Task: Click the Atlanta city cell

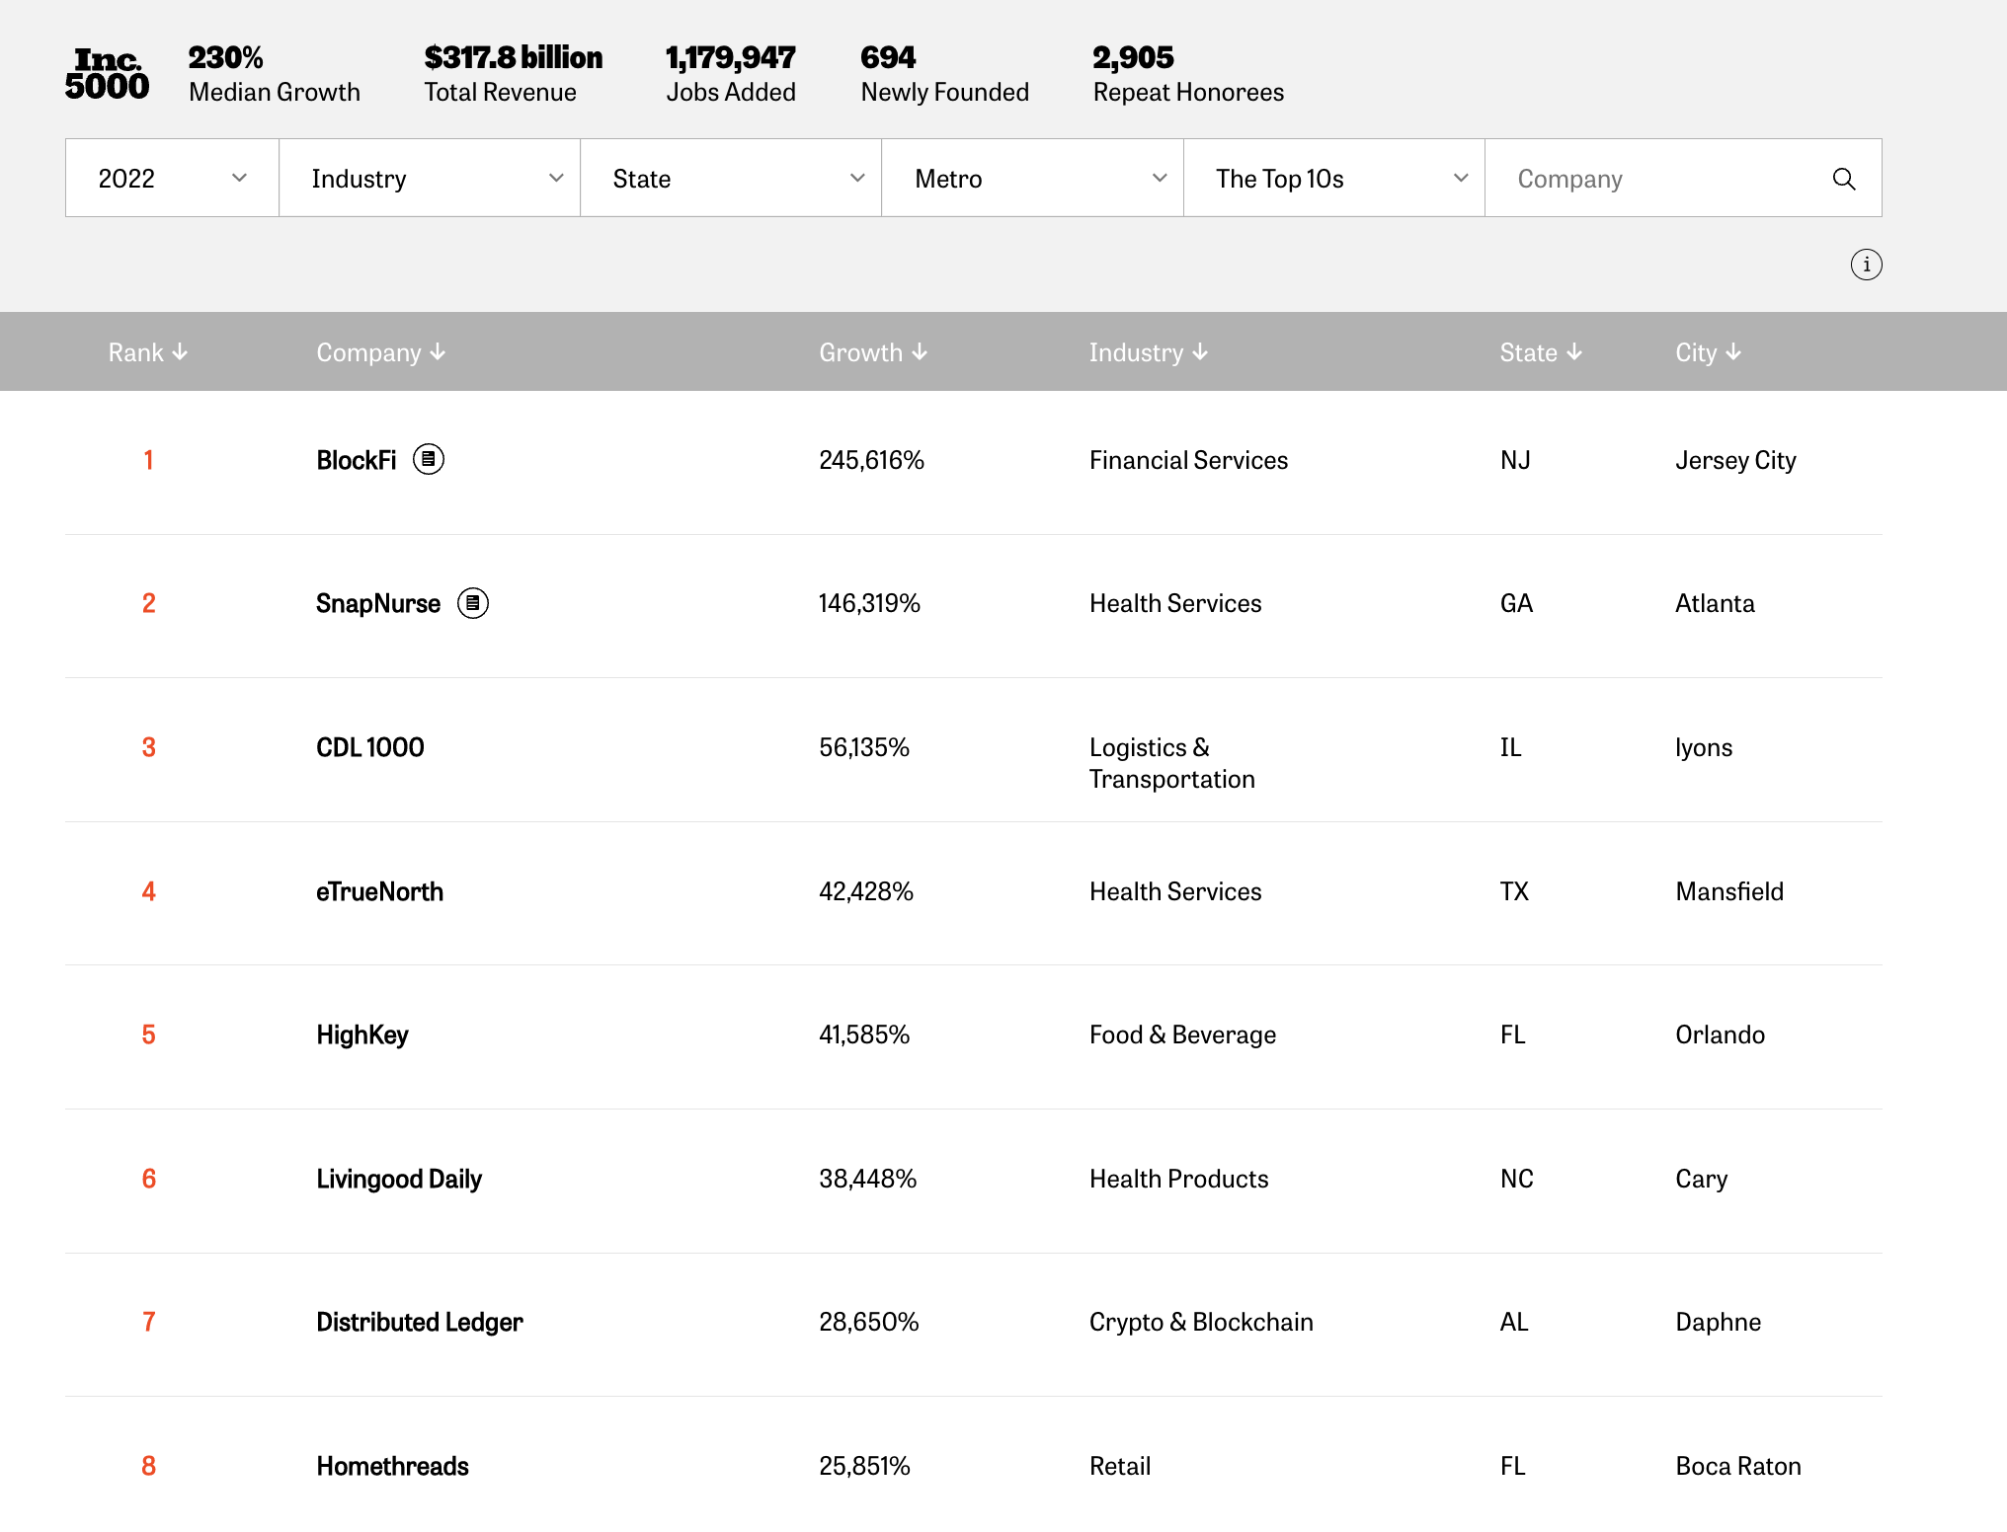Action: [1716, 603]
